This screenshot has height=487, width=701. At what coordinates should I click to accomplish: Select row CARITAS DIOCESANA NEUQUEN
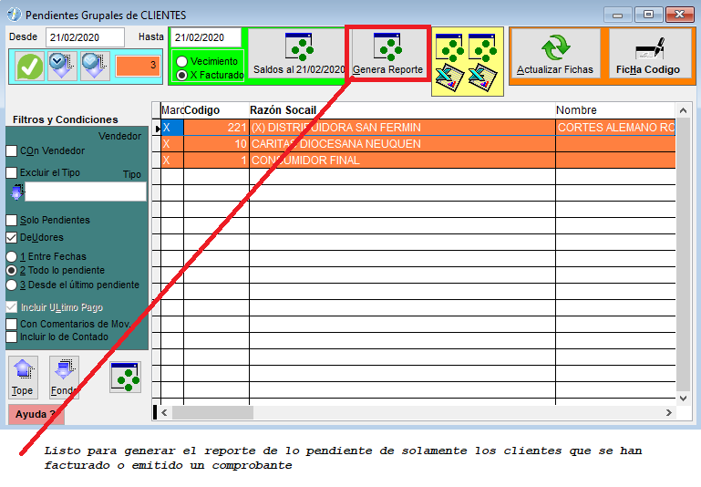[418, 144]
